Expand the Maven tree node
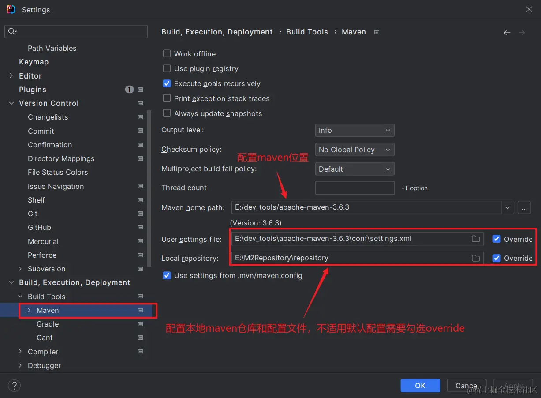 [29, 310]
